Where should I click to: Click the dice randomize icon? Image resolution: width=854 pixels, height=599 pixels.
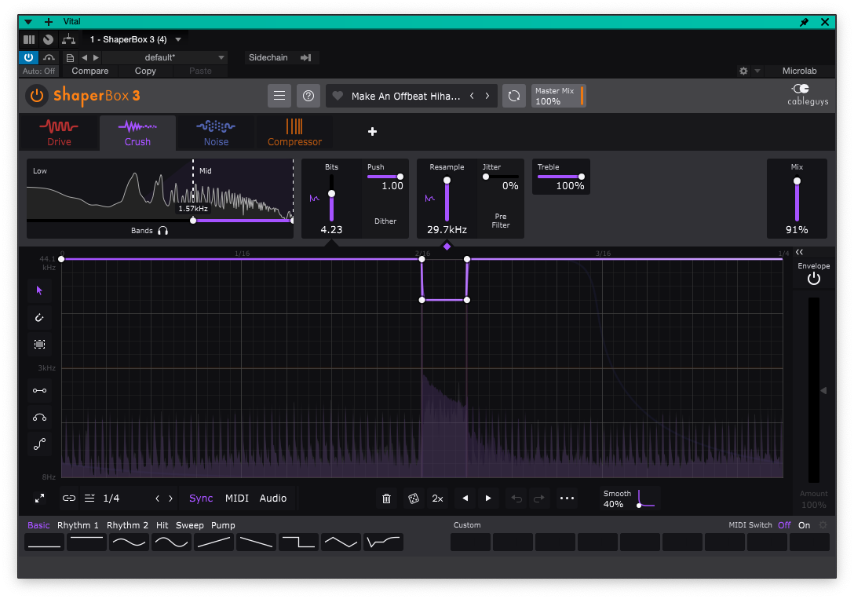(414, 499)
